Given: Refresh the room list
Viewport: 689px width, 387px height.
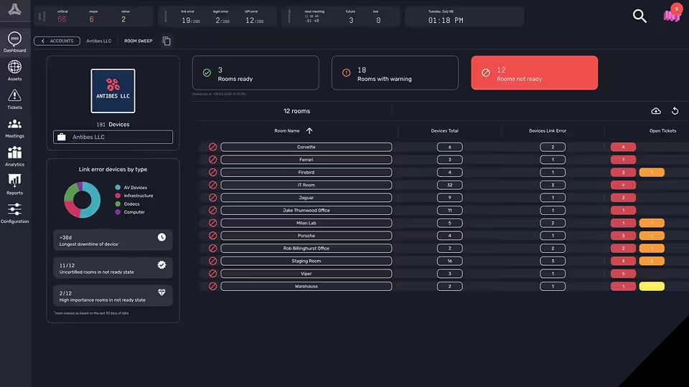Looking at the screenshot, I should (x=675, y=111).
